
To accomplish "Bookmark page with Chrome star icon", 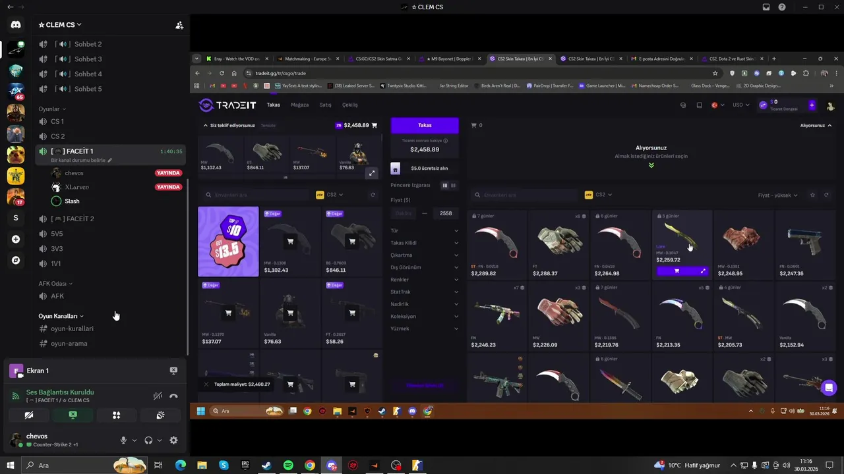I will 715,73.
